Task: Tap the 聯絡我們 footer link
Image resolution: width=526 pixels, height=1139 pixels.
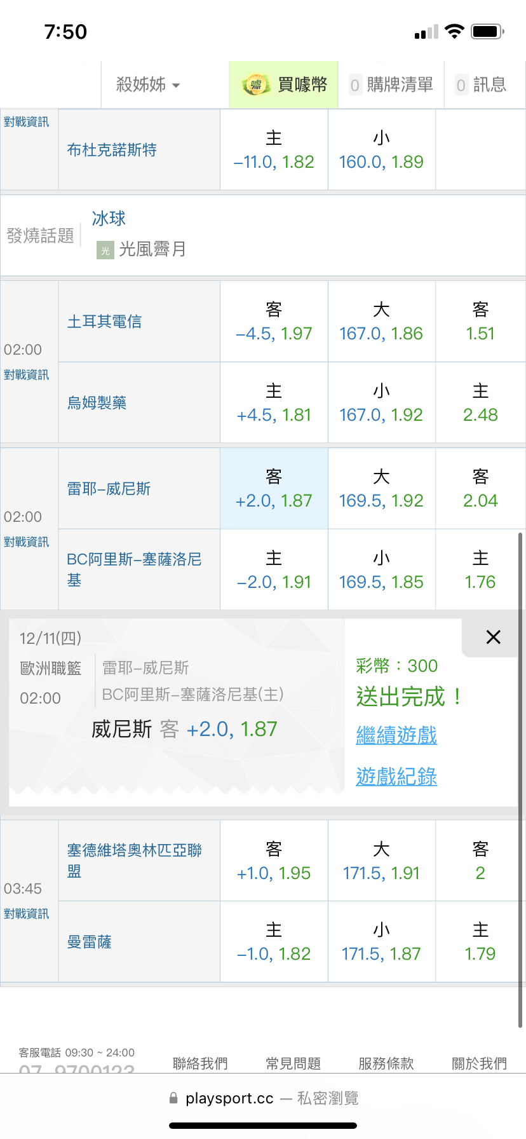Action: coord(200,1063)
